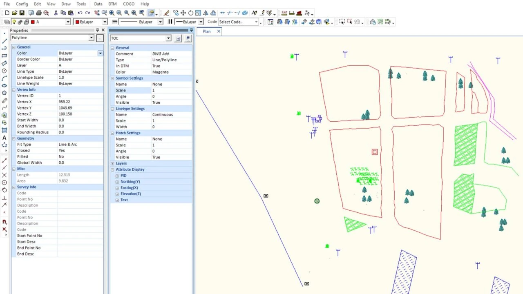Screen dimensions: 523x294
Task: Open the layer A dropdown
Action: [x=68, y=22]
